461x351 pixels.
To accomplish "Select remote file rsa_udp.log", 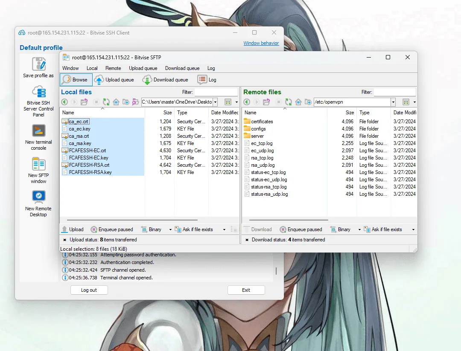I will 263,165.
